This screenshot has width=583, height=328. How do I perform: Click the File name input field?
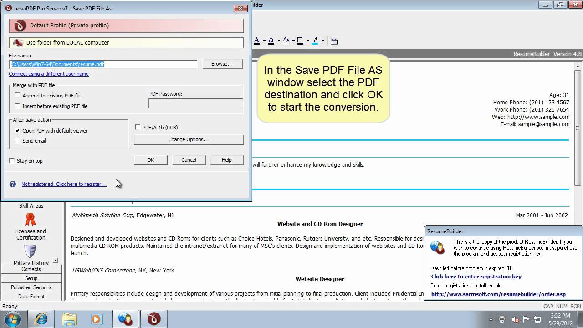point(103,64)
